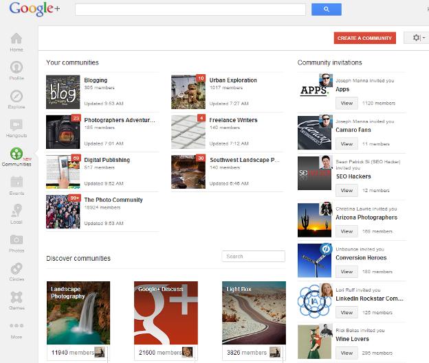Select the Communities sidebar item
The image size is (429, 363).
point(16,155)
